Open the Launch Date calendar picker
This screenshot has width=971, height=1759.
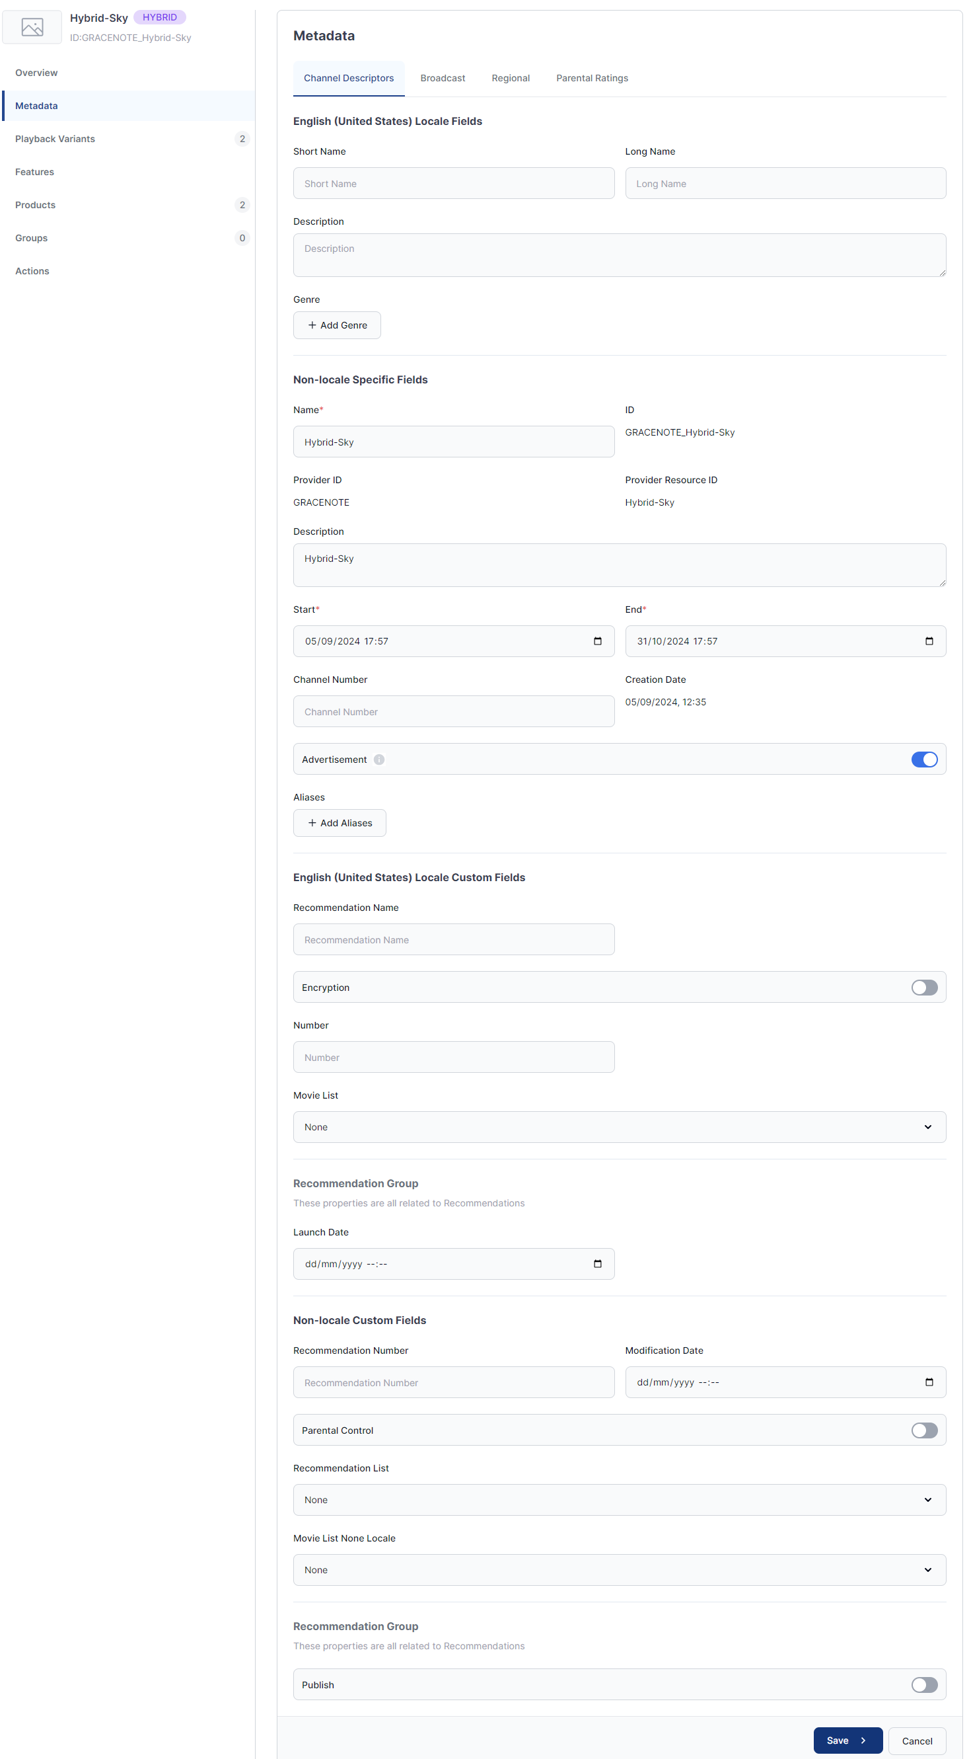(x=597, y=1264)
